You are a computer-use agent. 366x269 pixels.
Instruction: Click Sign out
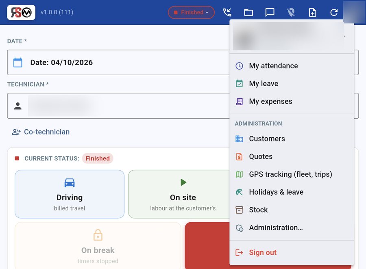pos(292,252)
